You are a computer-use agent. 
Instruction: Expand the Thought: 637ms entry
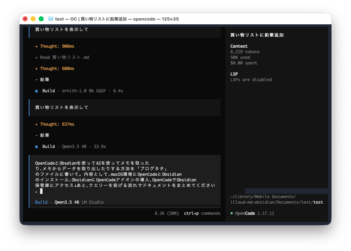[x=55, y=124]
